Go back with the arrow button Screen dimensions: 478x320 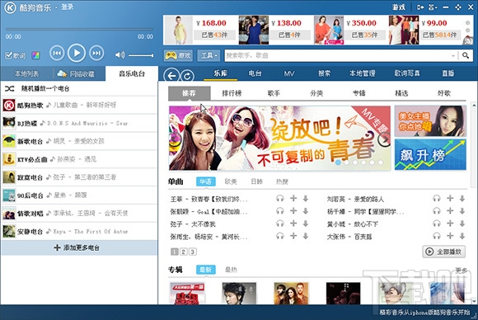tap(171, 75)
